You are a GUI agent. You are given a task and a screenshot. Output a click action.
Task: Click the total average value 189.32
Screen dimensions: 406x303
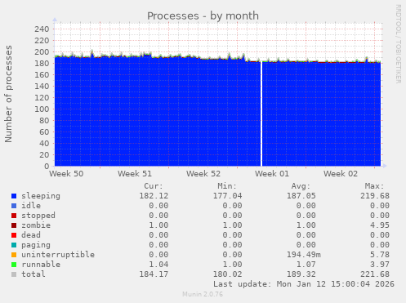click(301, 274)
